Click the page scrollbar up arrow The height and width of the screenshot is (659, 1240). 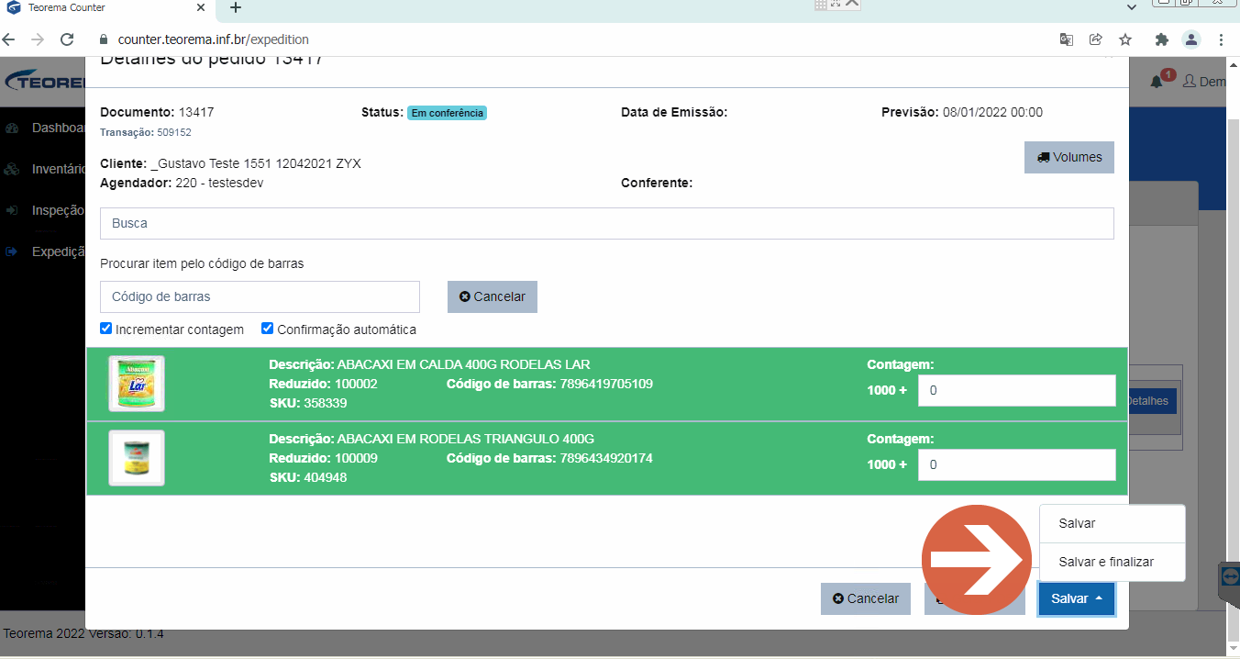click(1233, 63)
